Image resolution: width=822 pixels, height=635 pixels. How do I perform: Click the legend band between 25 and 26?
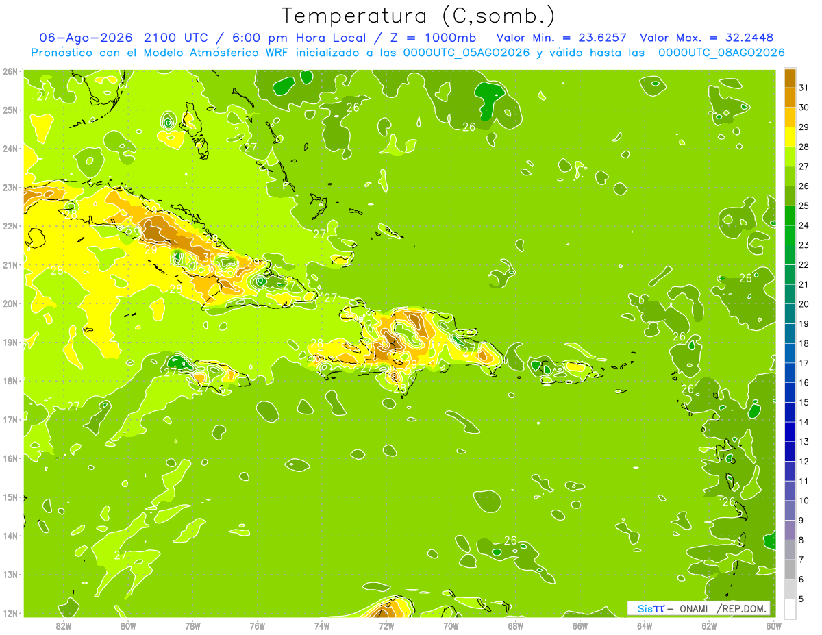[790, 196]
